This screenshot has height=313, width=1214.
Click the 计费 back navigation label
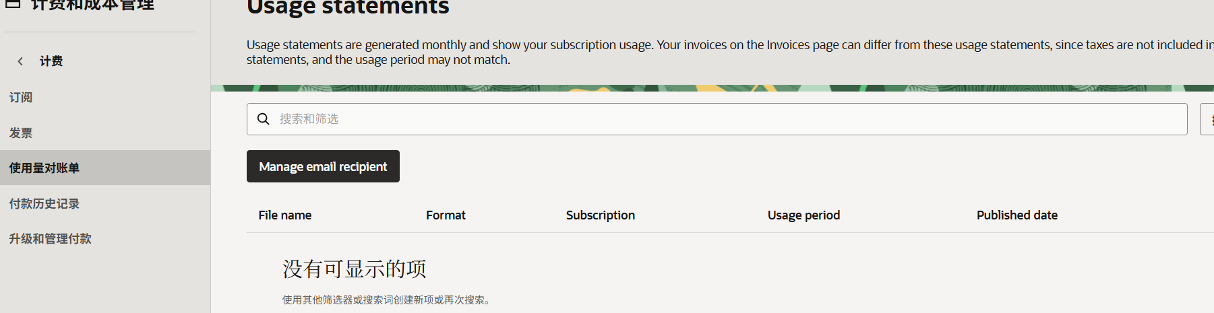(x=51, y=61)
